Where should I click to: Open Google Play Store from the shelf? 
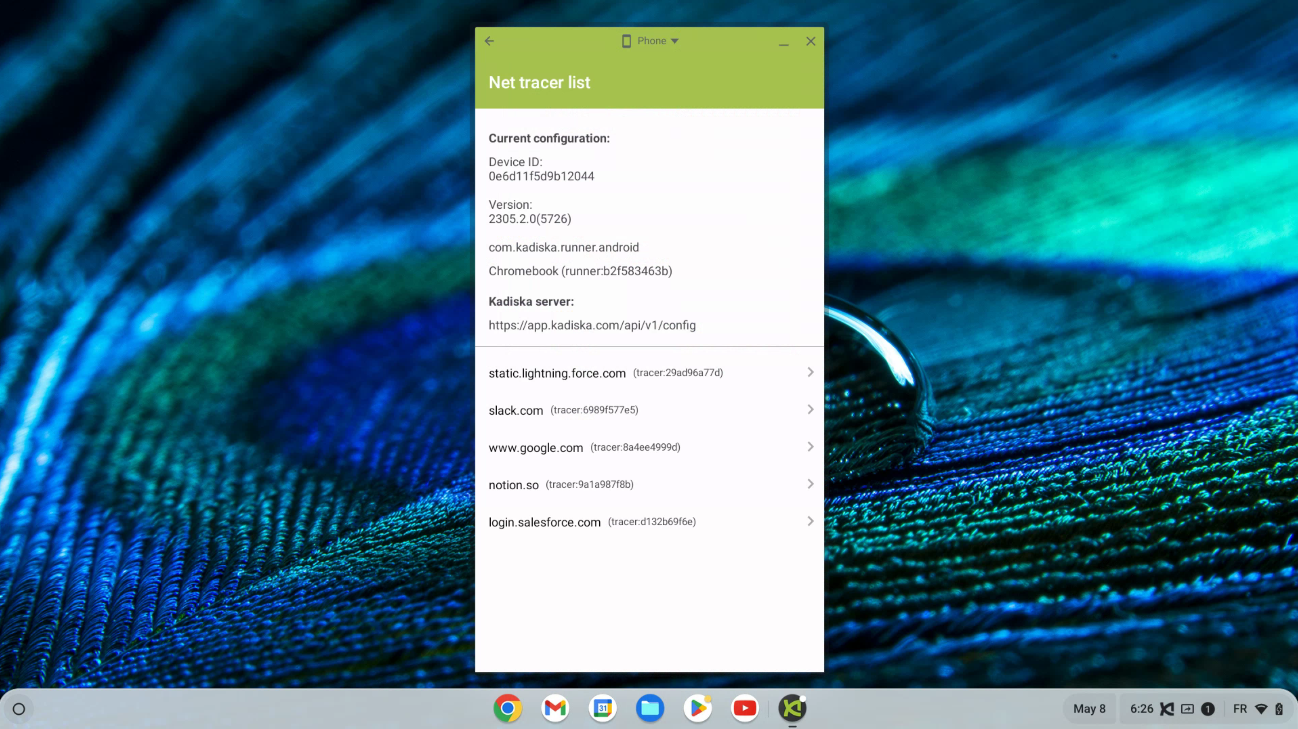[697, 708]
